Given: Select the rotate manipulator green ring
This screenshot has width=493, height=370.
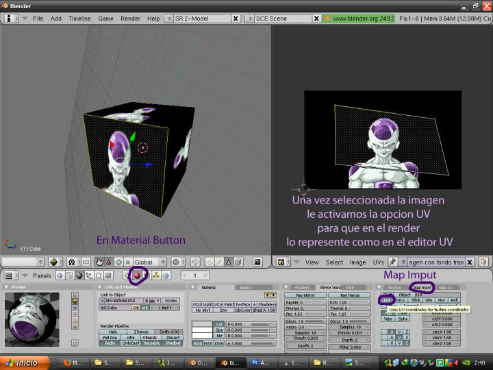Looking at the screenshot, I should click(x=118, y=262).
